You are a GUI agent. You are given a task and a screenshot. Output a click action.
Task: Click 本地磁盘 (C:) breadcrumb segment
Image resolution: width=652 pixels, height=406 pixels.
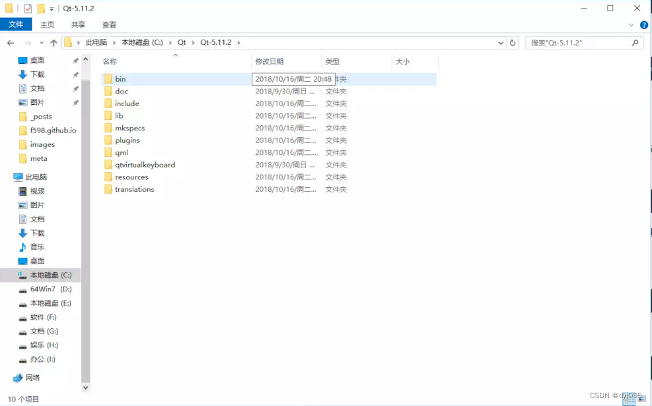click(142, 43)
